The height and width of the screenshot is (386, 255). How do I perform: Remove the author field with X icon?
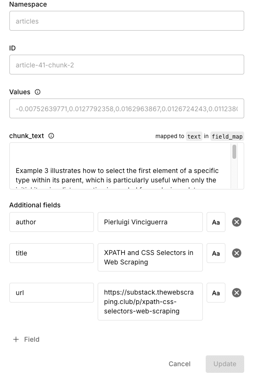pos(237,222)
